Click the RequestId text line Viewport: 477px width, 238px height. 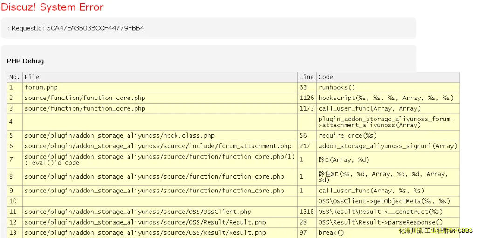point(75,28)
